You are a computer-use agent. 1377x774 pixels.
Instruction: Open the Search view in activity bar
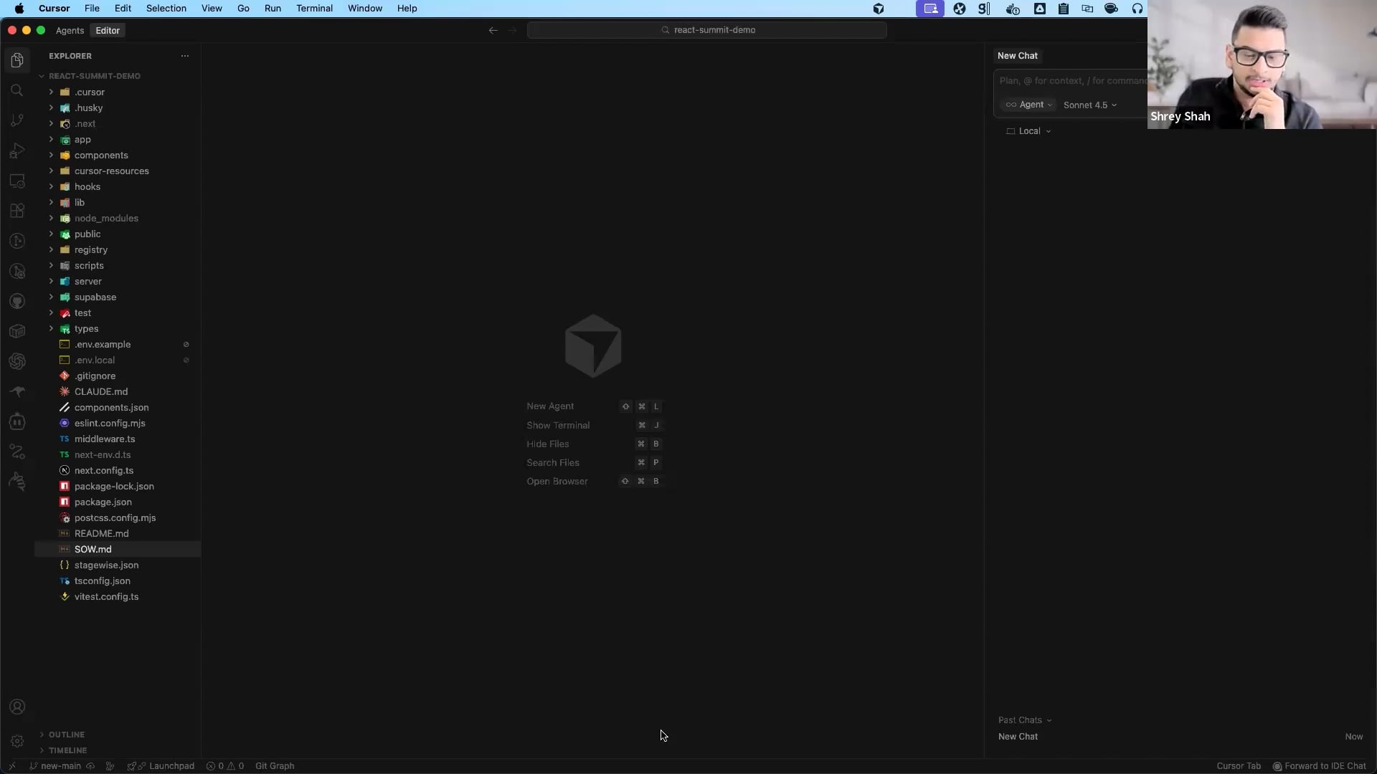(17, 90)
